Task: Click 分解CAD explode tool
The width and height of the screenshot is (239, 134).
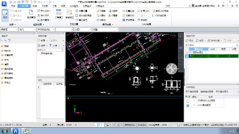Action: point(128,15)
